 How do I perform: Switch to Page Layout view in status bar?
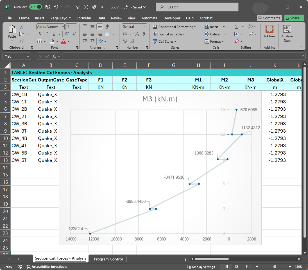[237, 267]
